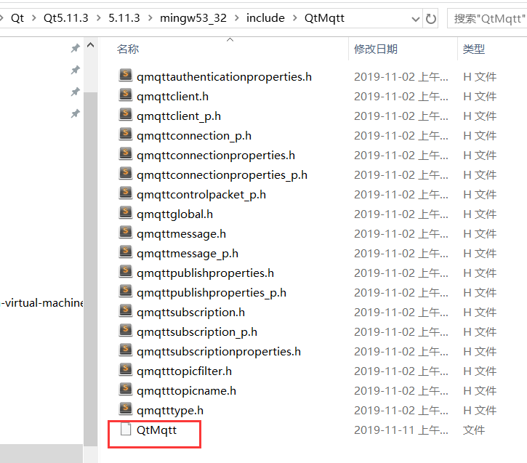This screenshot has width=527, height=463.
Task: Click the 文件 type cell of QtMqtt
Action: (473, 430)
